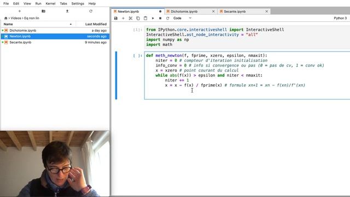This screenshot has width=350, height=197.
Task: Open the File menu
Action: 6,4
